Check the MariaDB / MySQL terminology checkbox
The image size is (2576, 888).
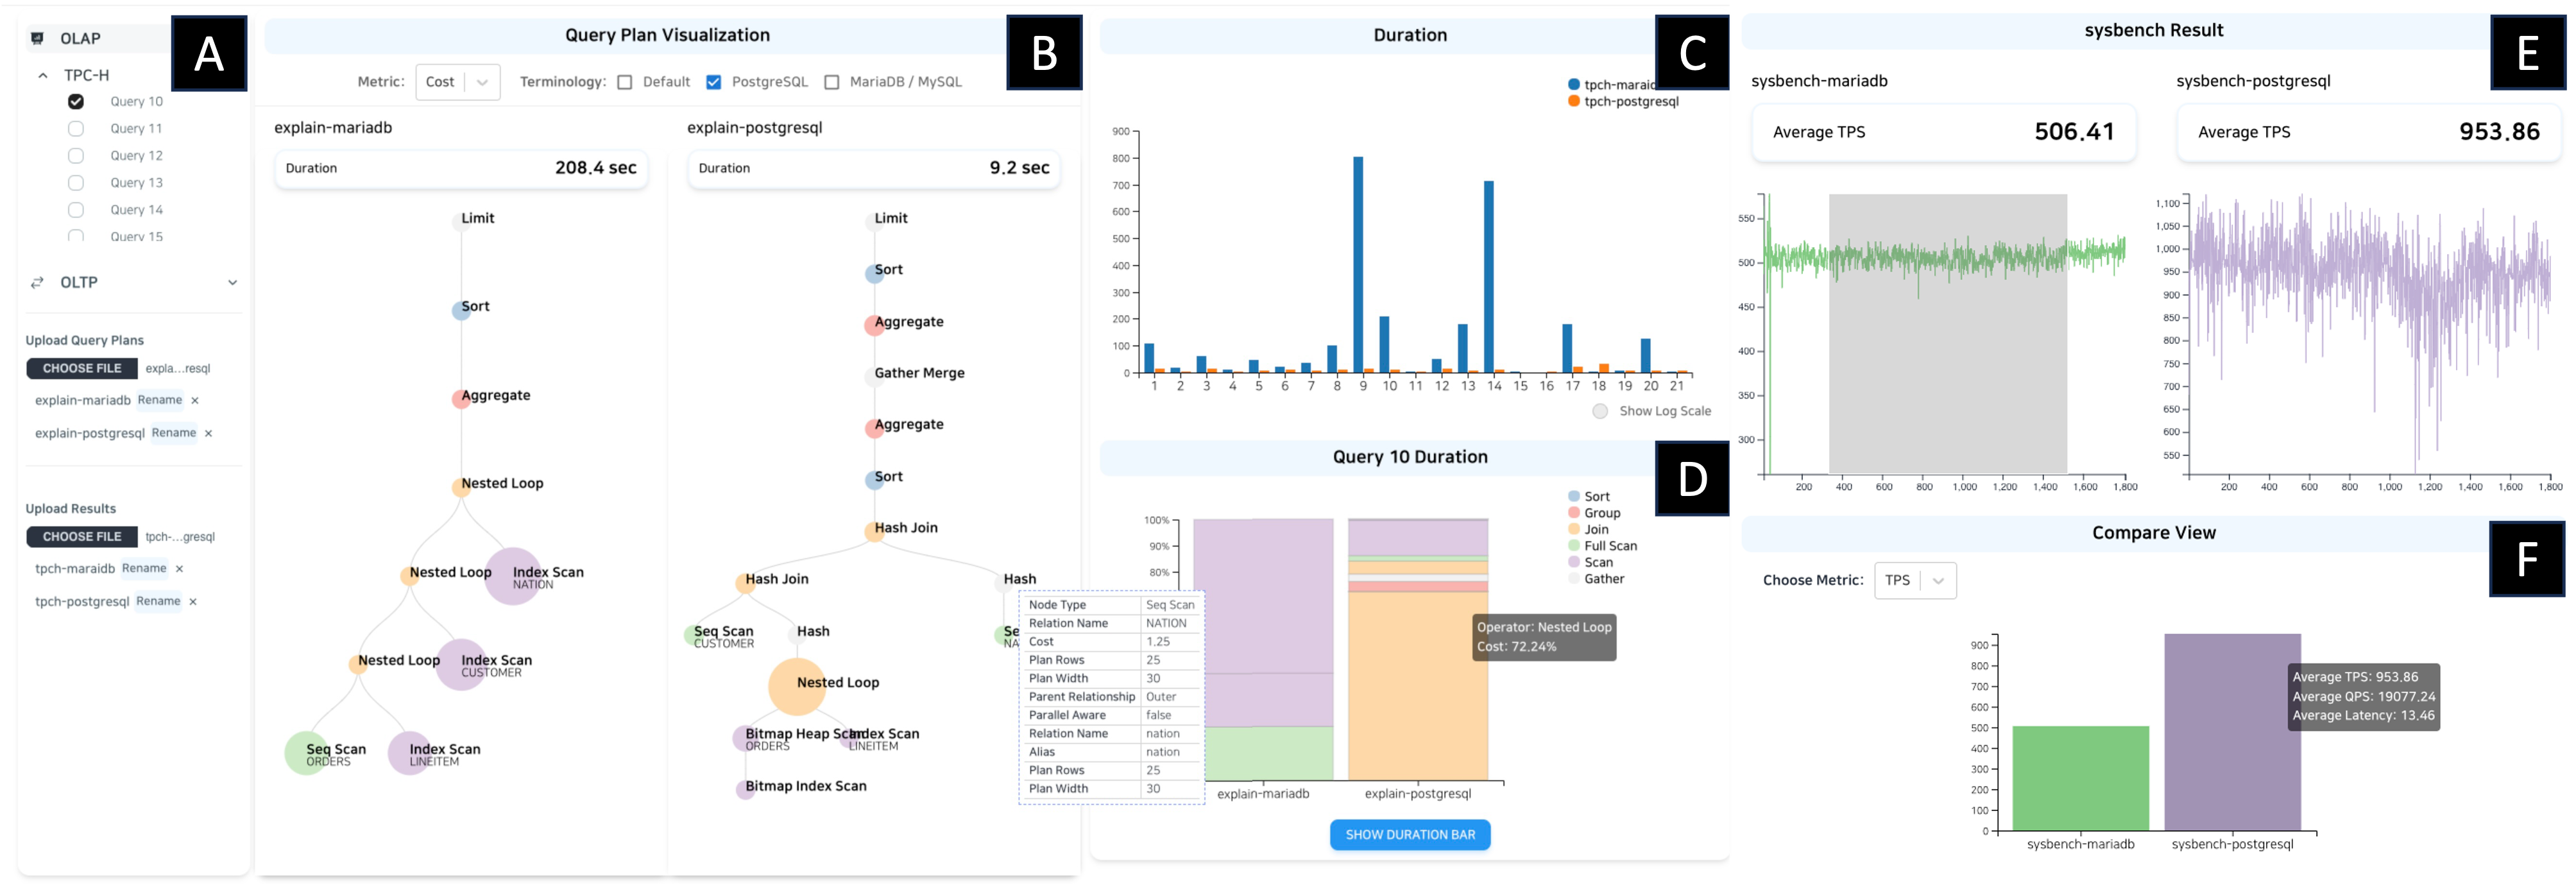pyautogui.click(x=832, y=82)
